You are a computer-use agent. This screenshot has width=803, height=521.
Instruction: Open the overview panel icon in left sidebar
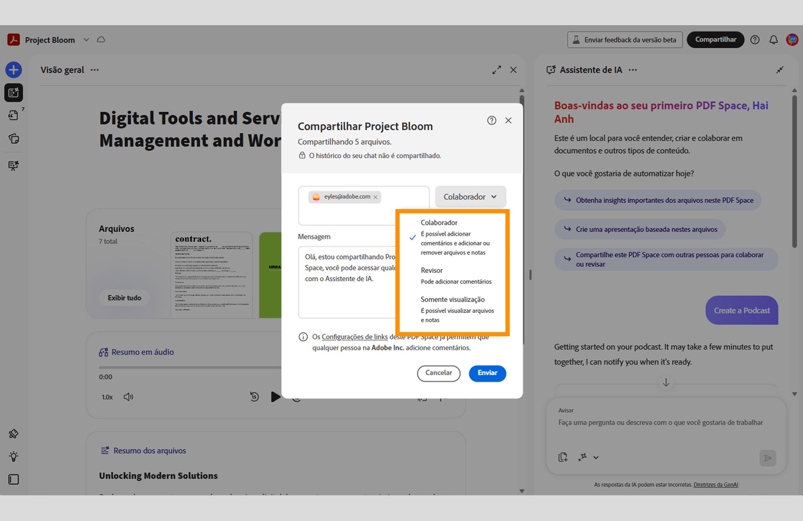point(13,92)
